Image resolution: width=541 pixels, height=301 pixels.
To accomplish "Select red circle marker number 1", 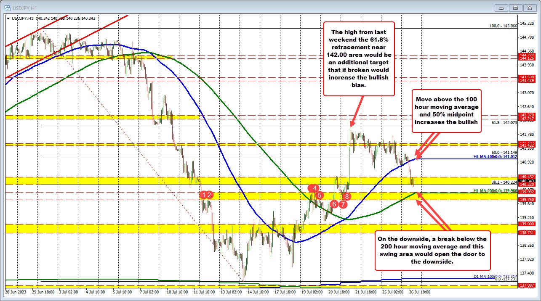I will [204, 194].
